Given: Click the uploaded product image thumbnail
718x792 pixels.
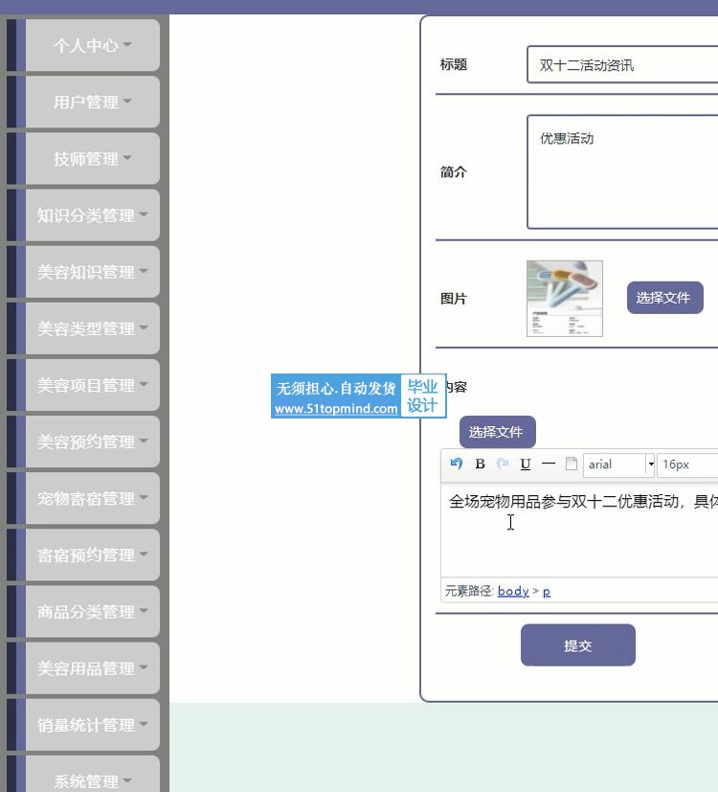Looking at the screenshot, I should tap(565, 299).
